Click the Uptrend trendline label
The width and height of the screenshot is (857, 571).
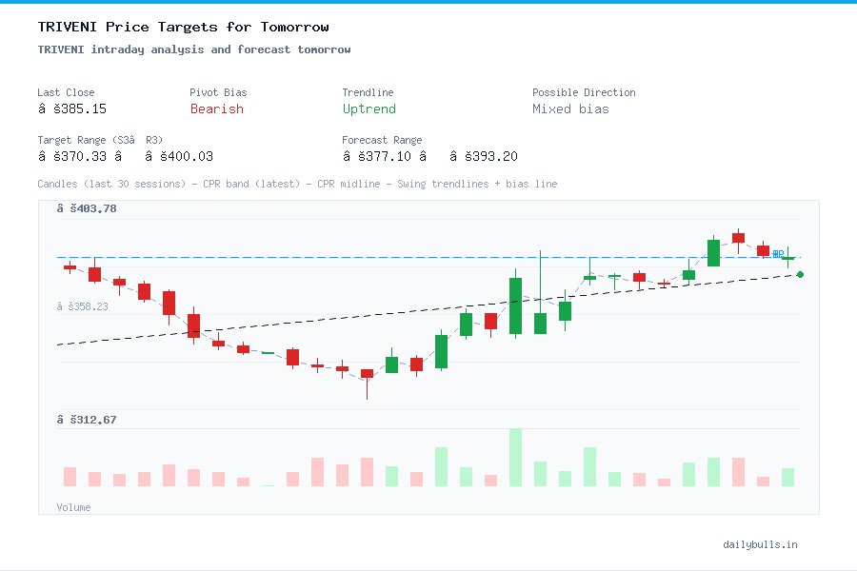[369, 109]
